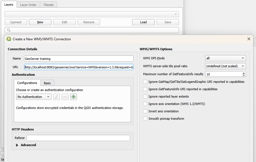This screenshot has height=162, width=256.
Task: Enable Ignore GetFeatureInfo URI reported in capabilities
Action: coord(145,89)
